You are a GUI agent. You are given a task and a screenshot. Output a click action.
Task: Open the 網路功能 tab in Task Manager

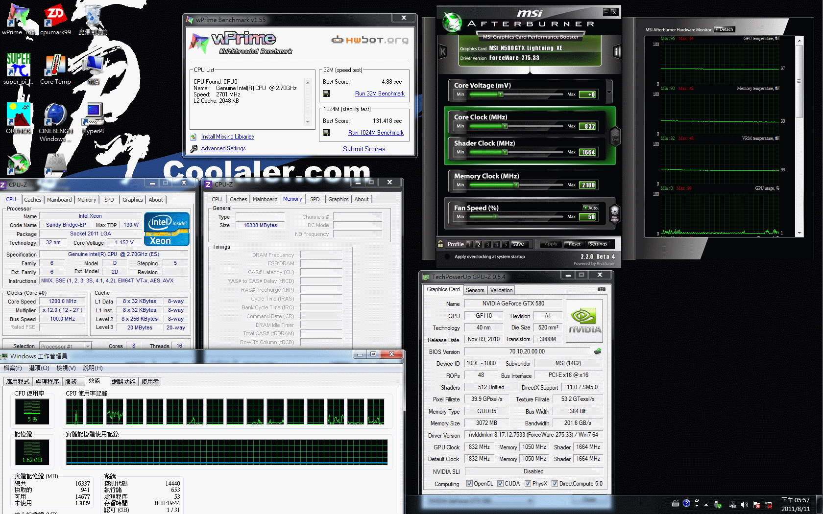tap(123, 381)
